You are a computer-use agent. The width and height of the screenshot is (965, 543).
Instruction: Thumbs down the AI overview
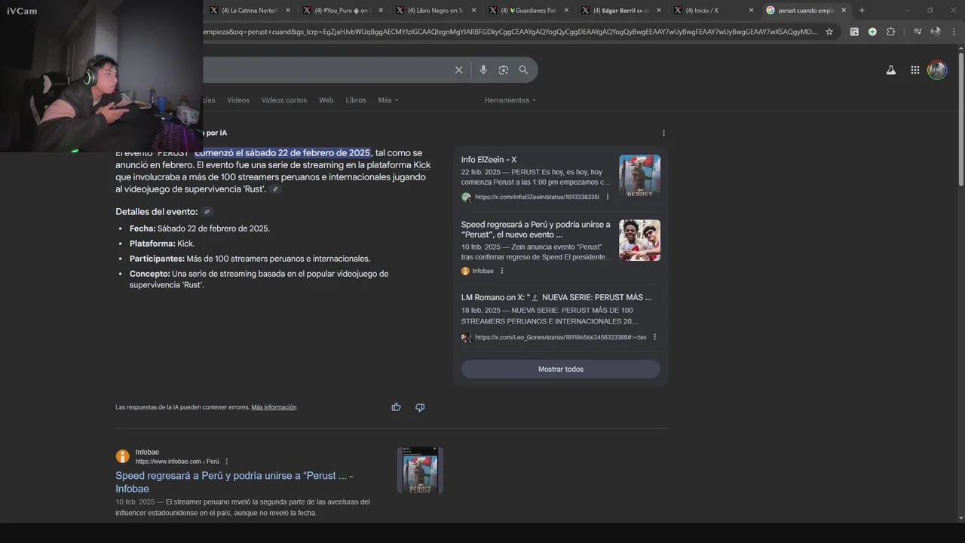point(420,407)
